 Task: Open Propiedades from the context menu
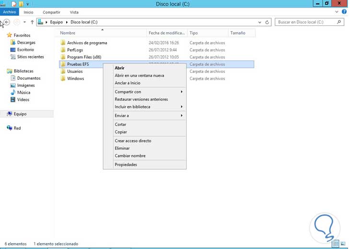(145, 165)
